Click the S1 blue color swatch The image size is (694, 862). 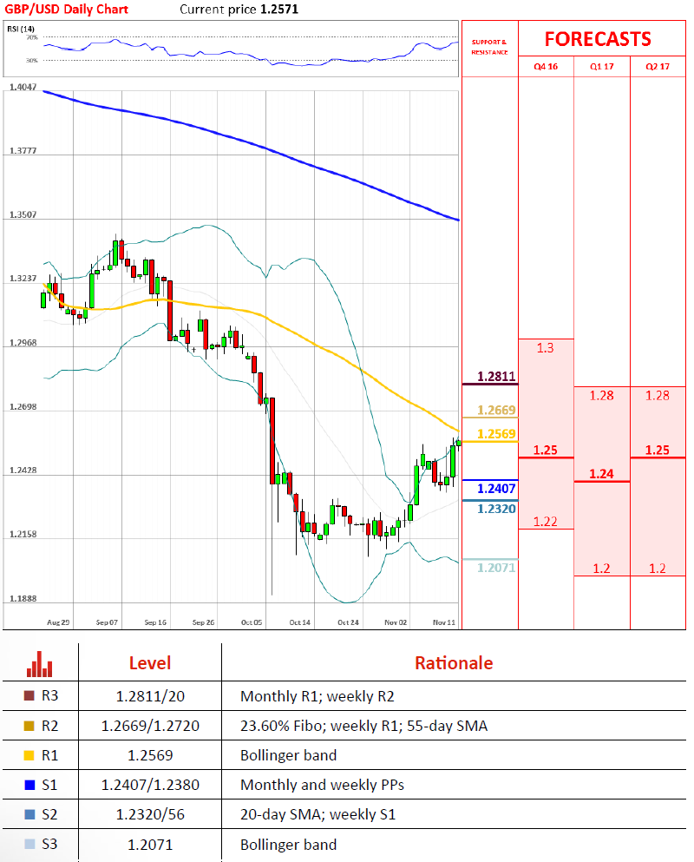29,785
